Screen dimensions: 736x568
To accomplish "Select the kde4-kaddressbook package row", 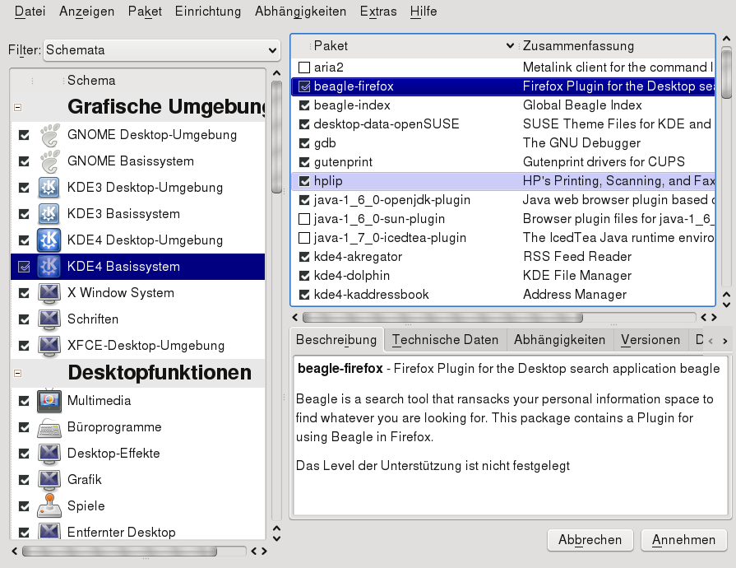I will tap(503, 295).
